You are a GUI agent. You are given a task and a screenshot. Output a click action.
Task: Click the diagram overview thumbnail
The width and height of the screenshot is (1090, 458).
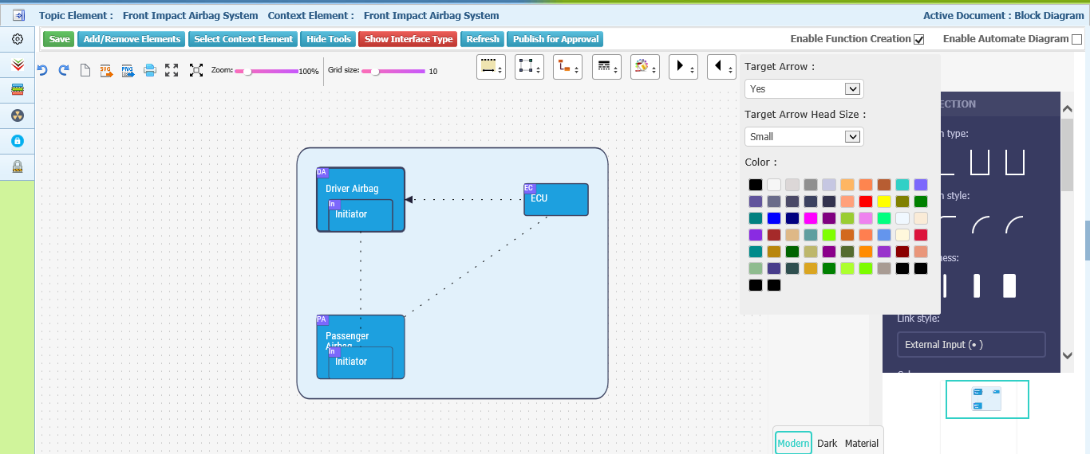pyautogui.click(x=987, y=399)
